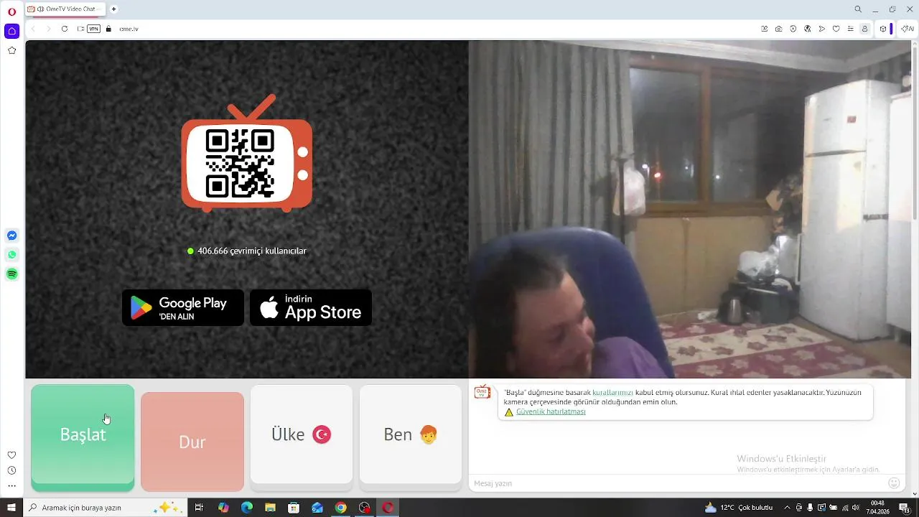Open the Ben gender selector
919x517 pixels.
click(411, 434)
